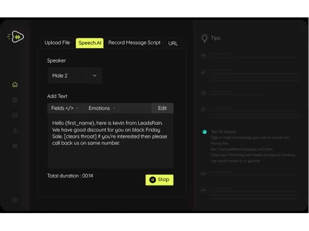Open the URL tab
The width and height of the screenshot is (309, 231).
(x=173, y=43)
